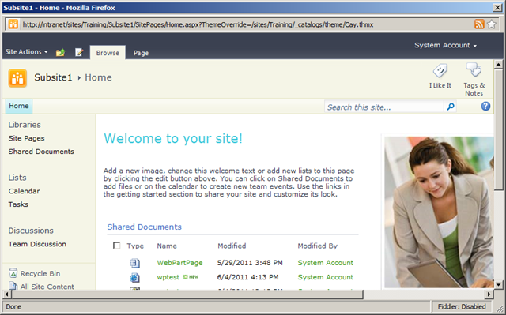Image resolution: width=506 pixels, height=315 pixels.
Task: Open Tags & Notes icon
Action: pyautogui.click(x=474, y=69)
